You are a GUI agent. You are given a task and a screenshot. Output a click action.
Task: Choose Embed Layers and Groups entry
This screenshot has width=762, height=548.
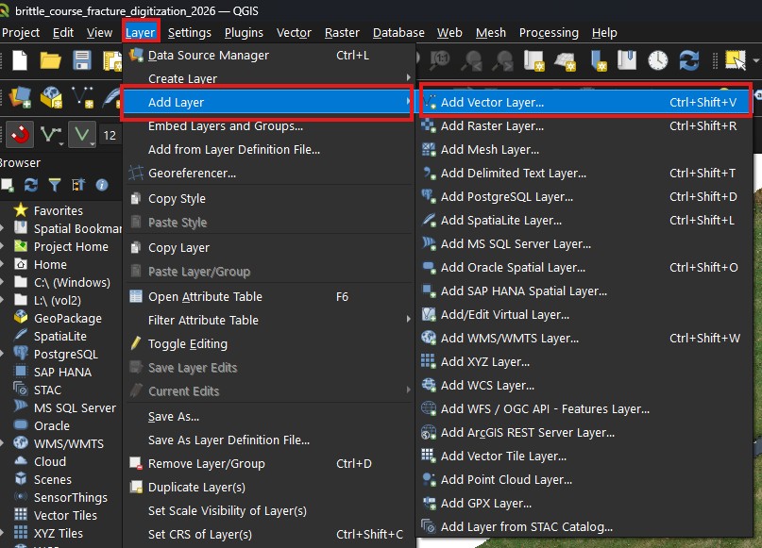(x=269, y=126)
